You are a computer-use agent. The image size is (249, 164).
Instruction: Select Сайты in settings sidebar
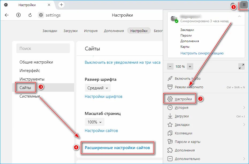point(25,88)
